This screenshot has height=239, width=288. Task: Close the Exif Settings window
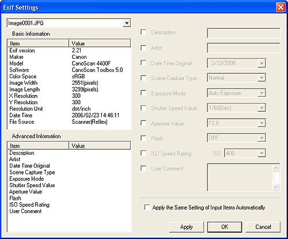coord(281,7)
